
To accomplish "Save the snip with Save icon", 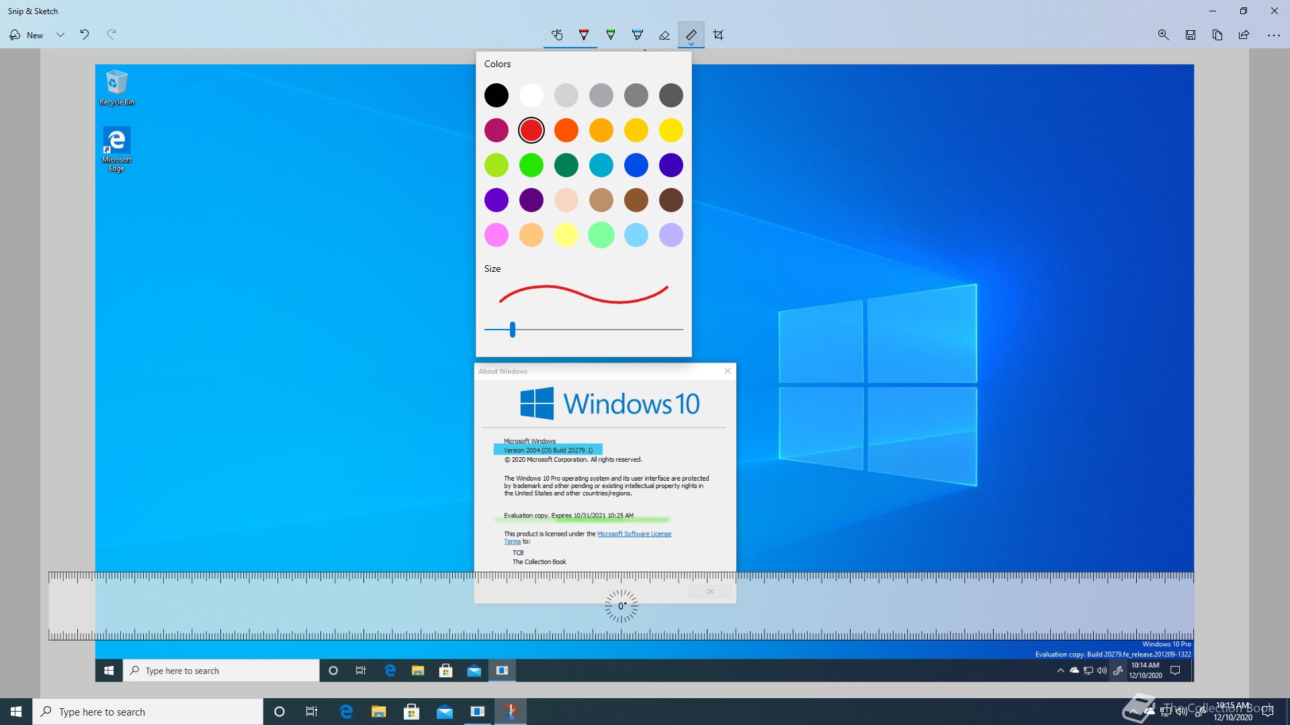I will pyautogui.click(x=1191, y=35).
